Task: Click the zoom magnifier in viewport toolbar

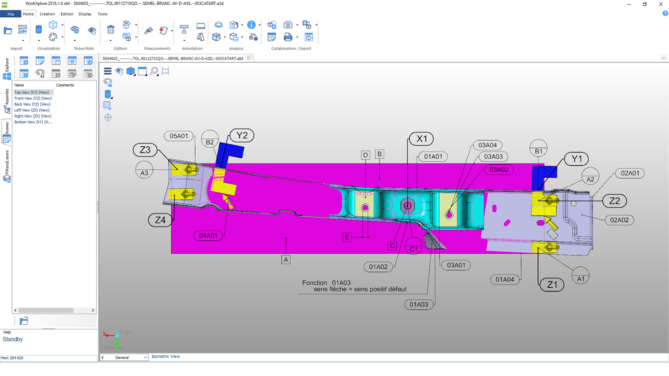Action: (154, 72)
